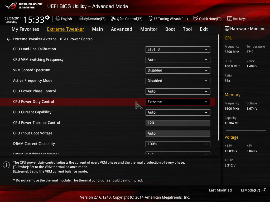Screen dimensions: 270x202
Task: Expand the CPU Load-line Calibration dropdown
Action: pyautogui.click(x=178, y=49)
